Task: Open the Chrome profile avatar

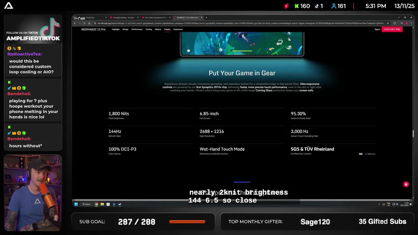Action: 406,23
